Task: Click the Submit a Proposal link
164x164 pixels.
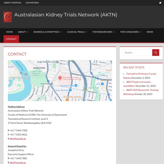Action: coord(13,3)
